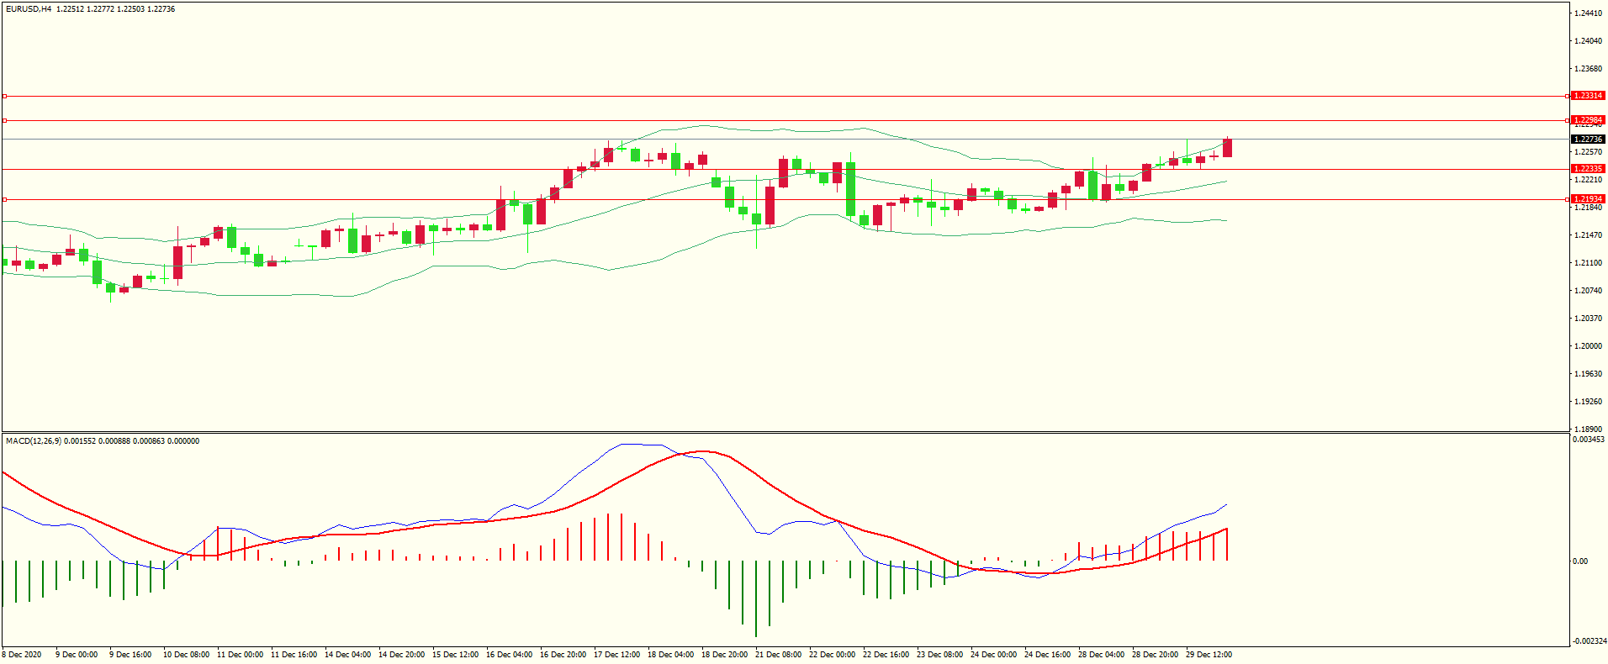
Task: Select the red 1.21934 price level tag
Action: coord(1588,199)
